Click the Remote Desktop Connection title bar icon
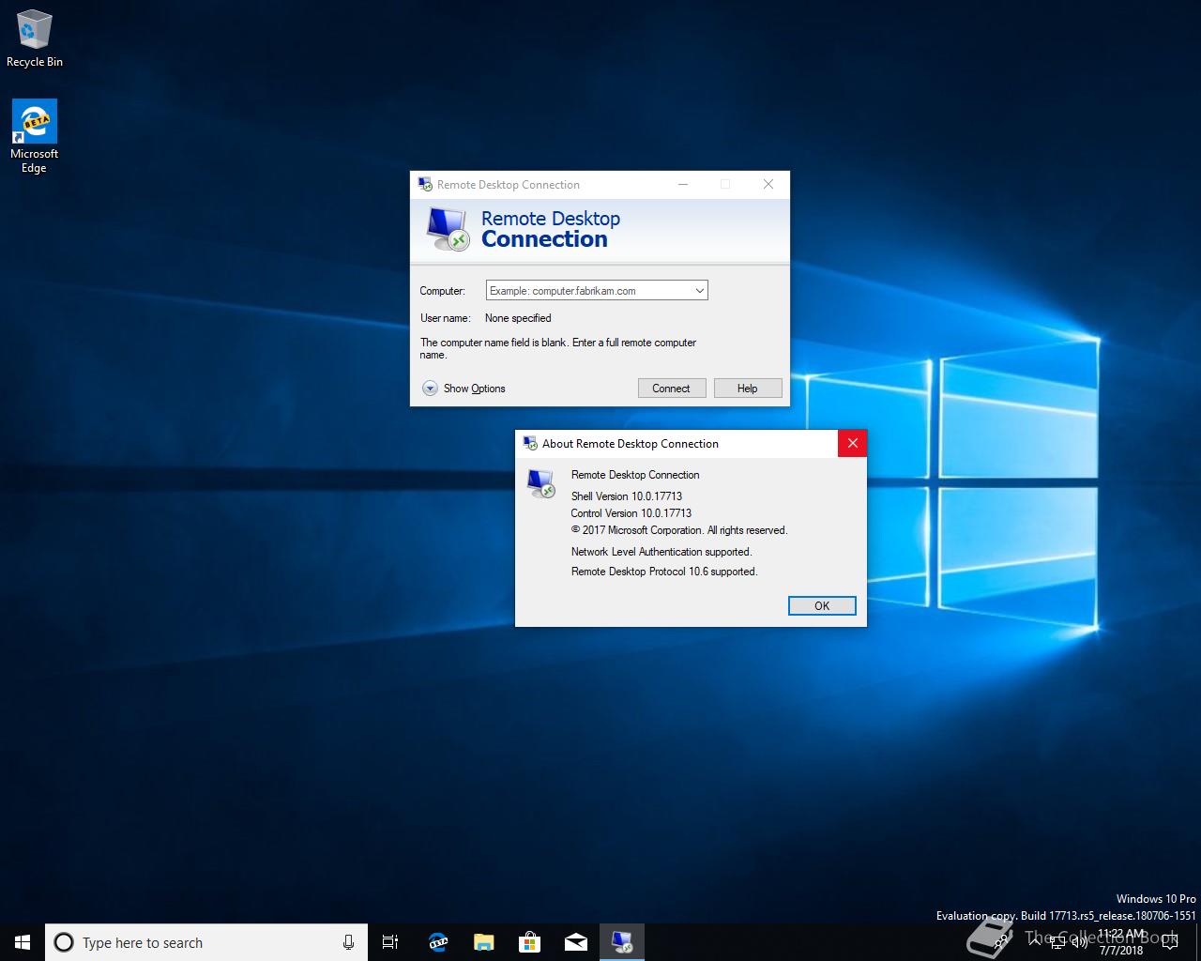 425,184
